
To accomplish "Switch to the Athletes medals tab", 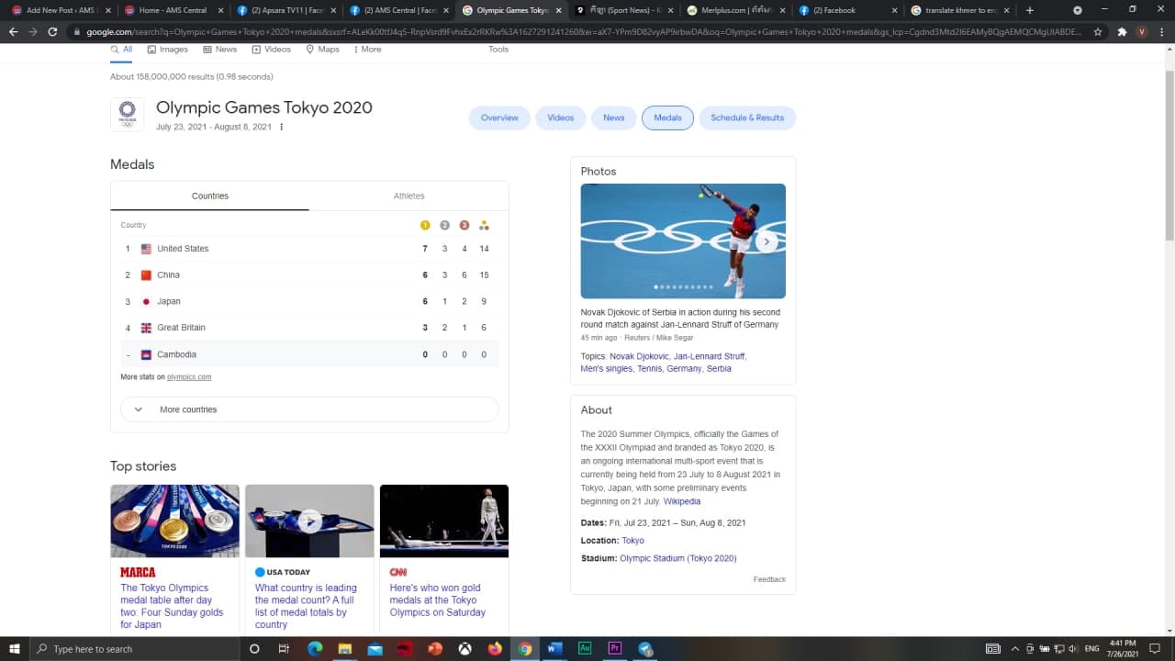I will [408, 196].
